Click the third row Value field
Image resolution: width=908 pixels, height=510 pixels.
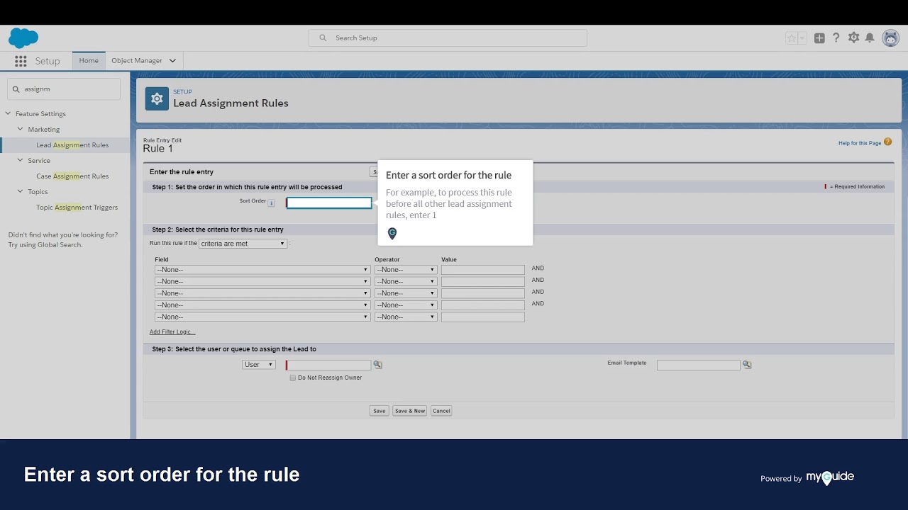click(483, 293)
